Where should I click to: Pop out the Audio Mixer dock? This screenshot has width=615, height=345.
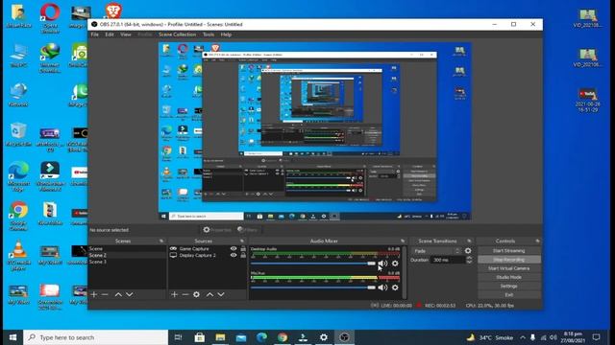point(403,241)
